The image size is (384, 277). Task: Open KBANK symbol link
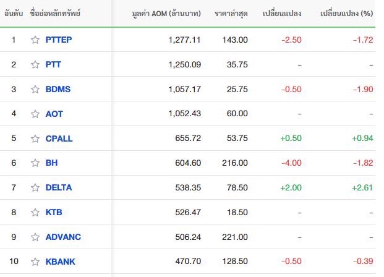coord(60,262)
